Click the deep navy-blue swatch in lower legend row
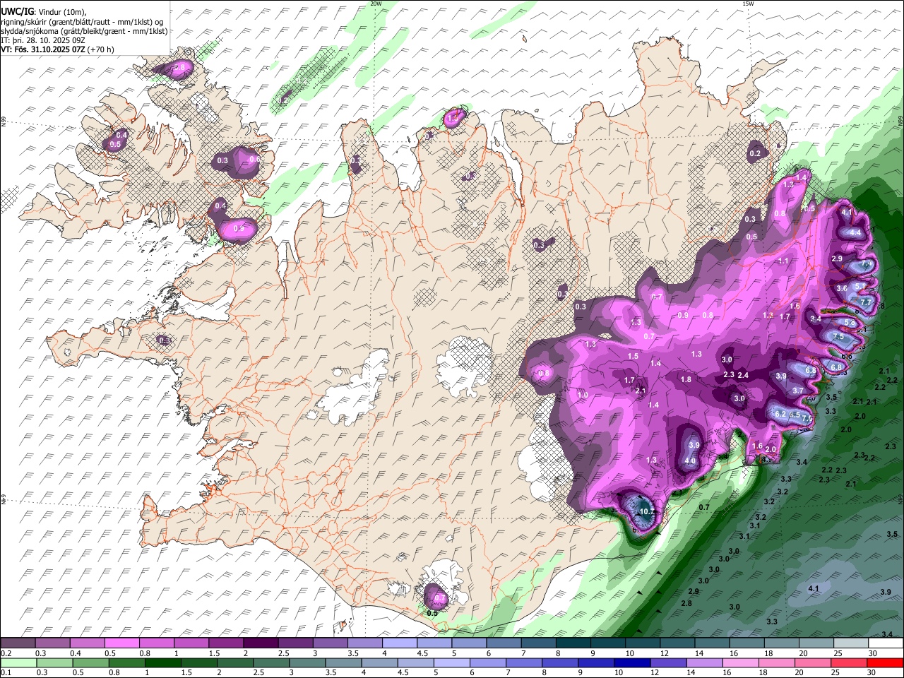 [632, 662]
